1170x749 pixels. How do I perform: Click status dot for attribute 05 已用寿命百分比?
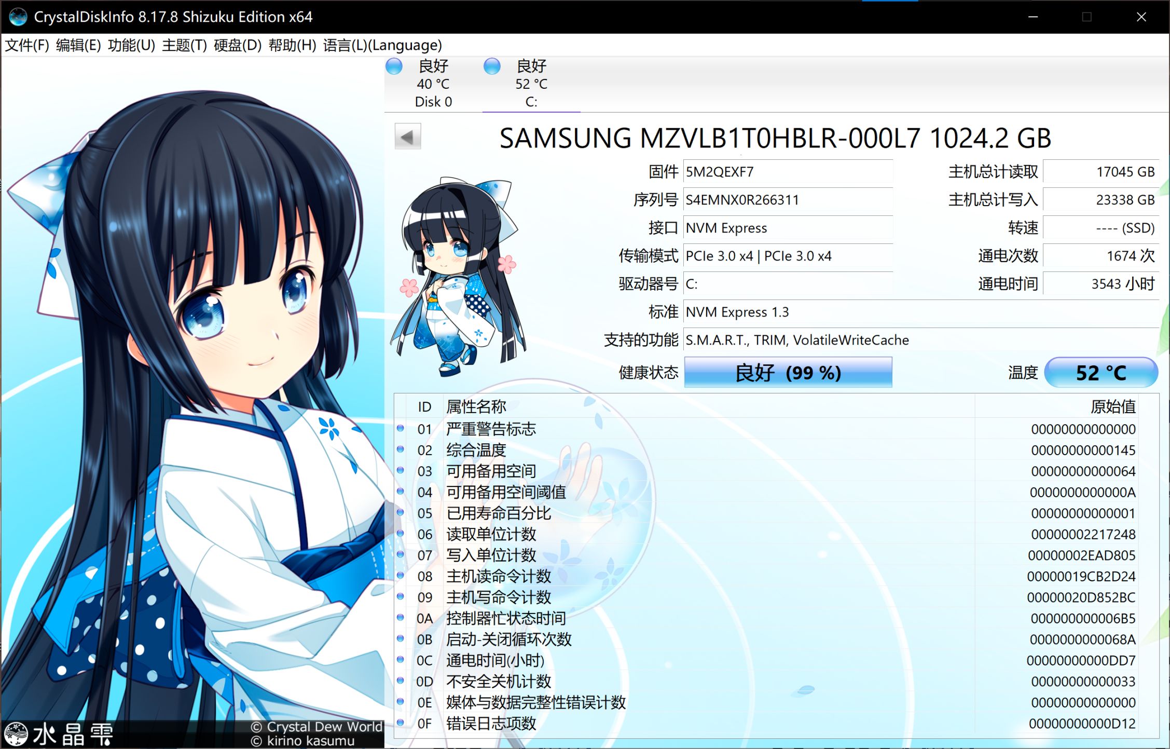pos(400,512)
